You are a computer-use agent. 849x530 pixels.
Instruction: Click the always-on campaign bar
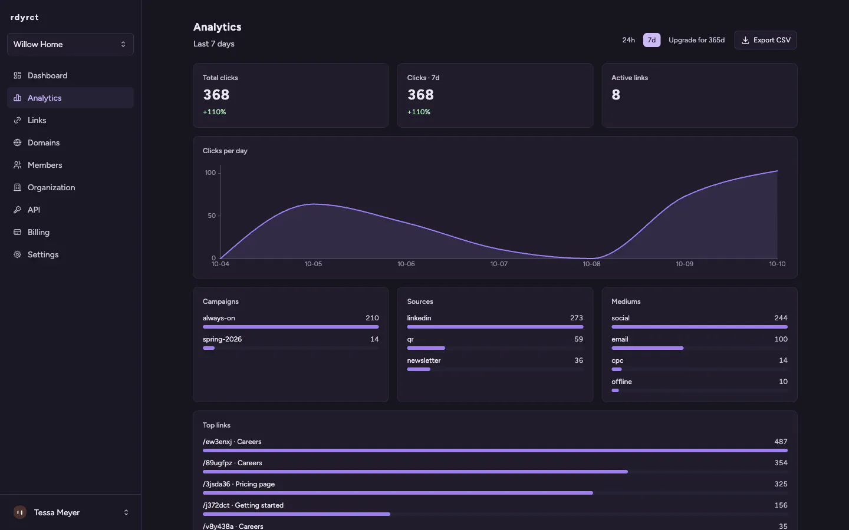[291, 327]
